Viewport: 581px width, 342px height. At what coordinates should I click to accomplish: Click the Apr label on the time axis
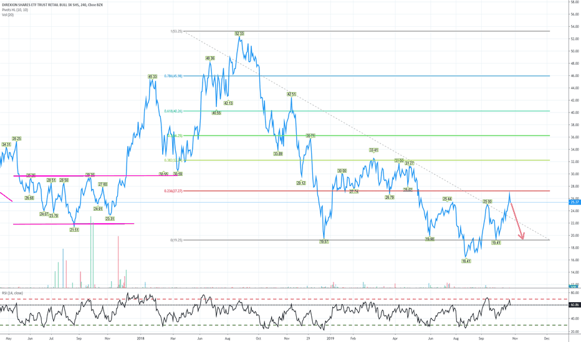(395, 338)
